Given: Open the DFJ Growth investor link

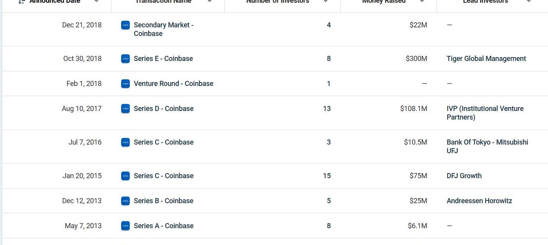Looking at the screenshot, I should (x=464, y=176).
